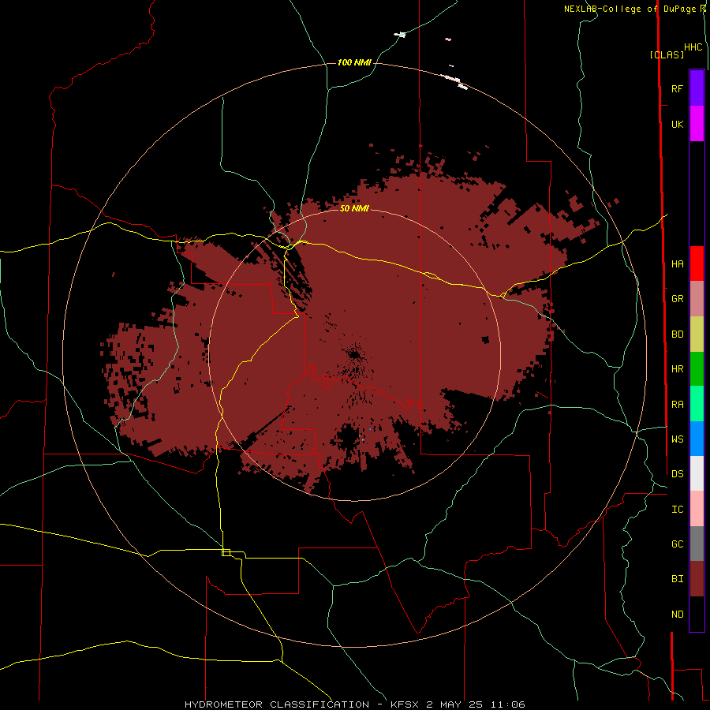
Task: Click the RA legend label
Action: pos(677,405)
